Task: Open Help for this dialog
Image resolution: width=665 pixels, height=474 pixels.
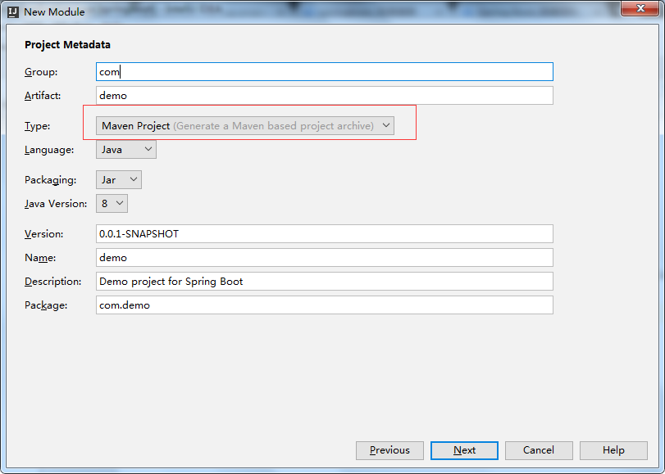Action: tap(613, 450)
